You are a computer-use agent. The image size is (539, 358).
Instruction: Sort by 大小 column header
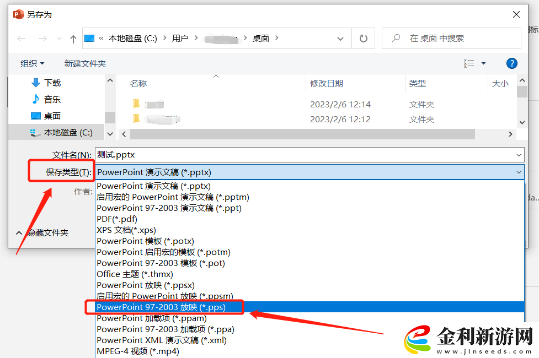coord(500,83)
